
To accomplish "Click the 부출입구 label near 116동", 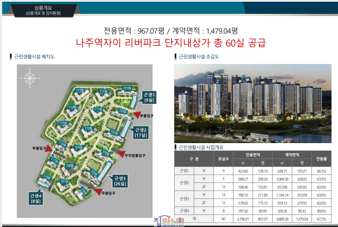I will pos(39,148).
